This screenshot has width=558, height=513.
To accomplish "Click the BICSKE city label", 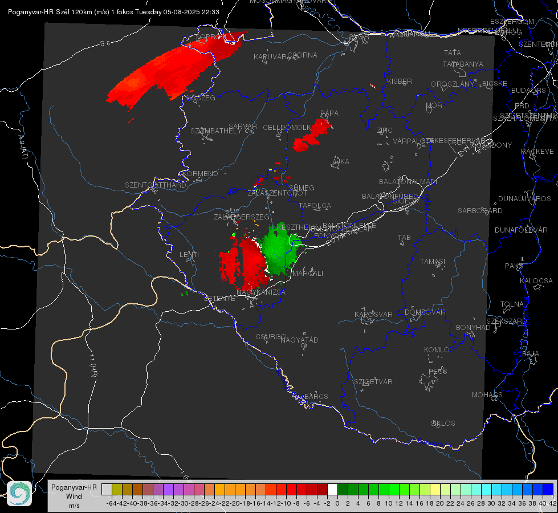I will pos(495,83).
